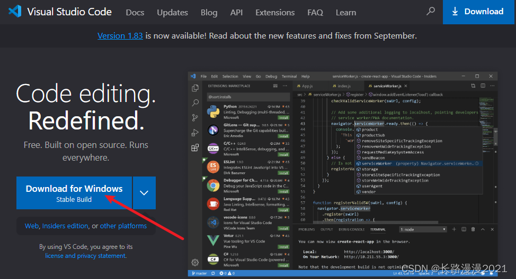Switch to the PROBLEMS panel tab
This screenshot has width=516, height=279.
(x=306, y=229)
